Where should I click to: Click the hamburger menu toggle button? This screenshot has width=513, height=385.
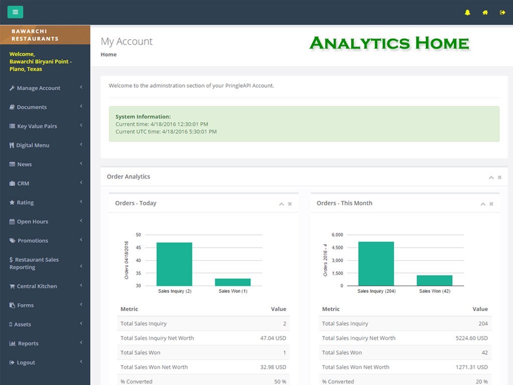15,12
